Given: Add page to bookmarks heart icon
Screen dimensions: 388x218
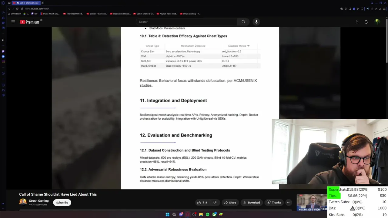Looking at the screenshot, I should 362,9.
